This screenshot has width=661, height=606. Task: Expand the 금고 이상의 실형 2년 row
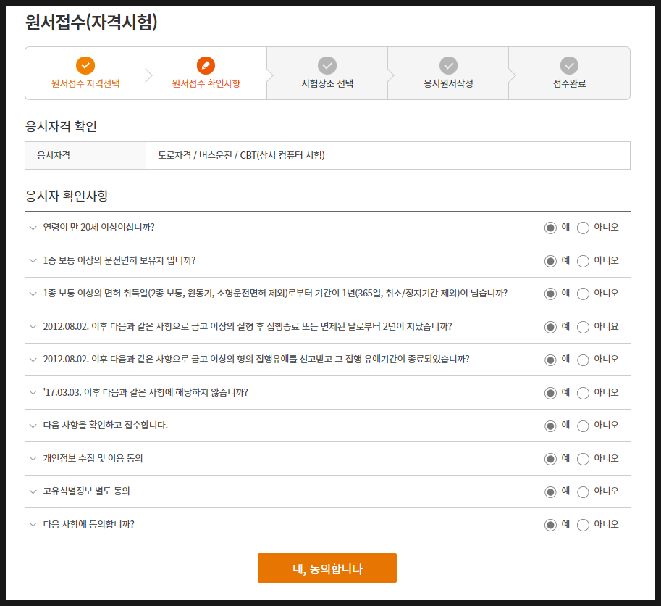click(33, 327)
